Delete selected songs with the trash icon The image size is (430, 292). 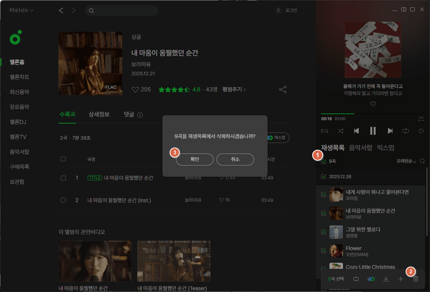416,279
